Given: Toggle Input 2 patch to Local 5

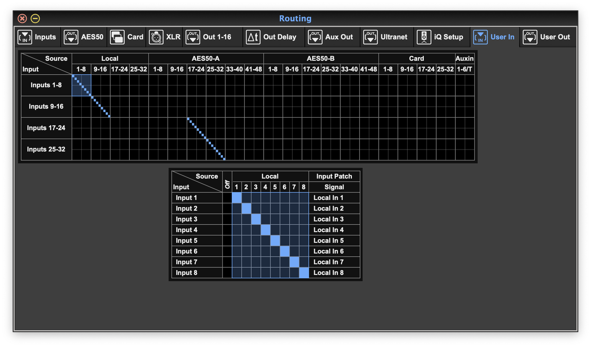Looking at the screenshot, I should tap(275, 208).
